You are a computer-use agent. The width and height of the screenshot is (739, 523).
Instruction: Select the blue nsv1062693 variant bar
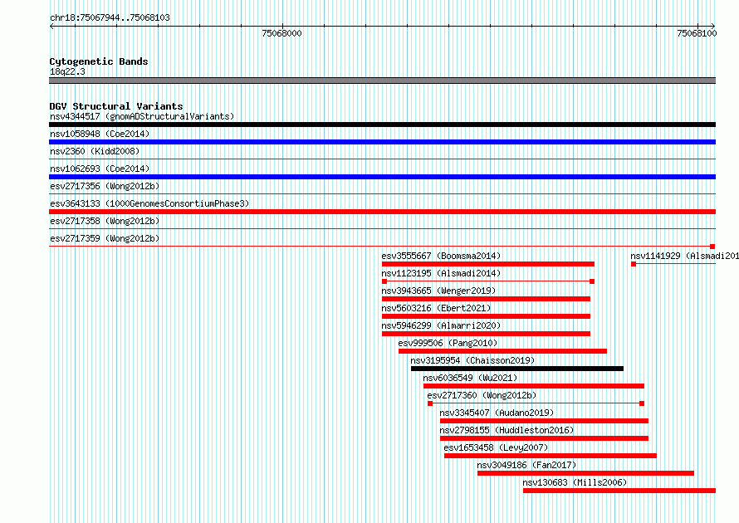382,177
